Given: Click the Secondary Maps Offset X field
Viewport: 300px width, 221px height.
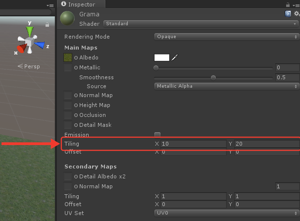Looking at the screenshot, I should (x=194, y=204).
